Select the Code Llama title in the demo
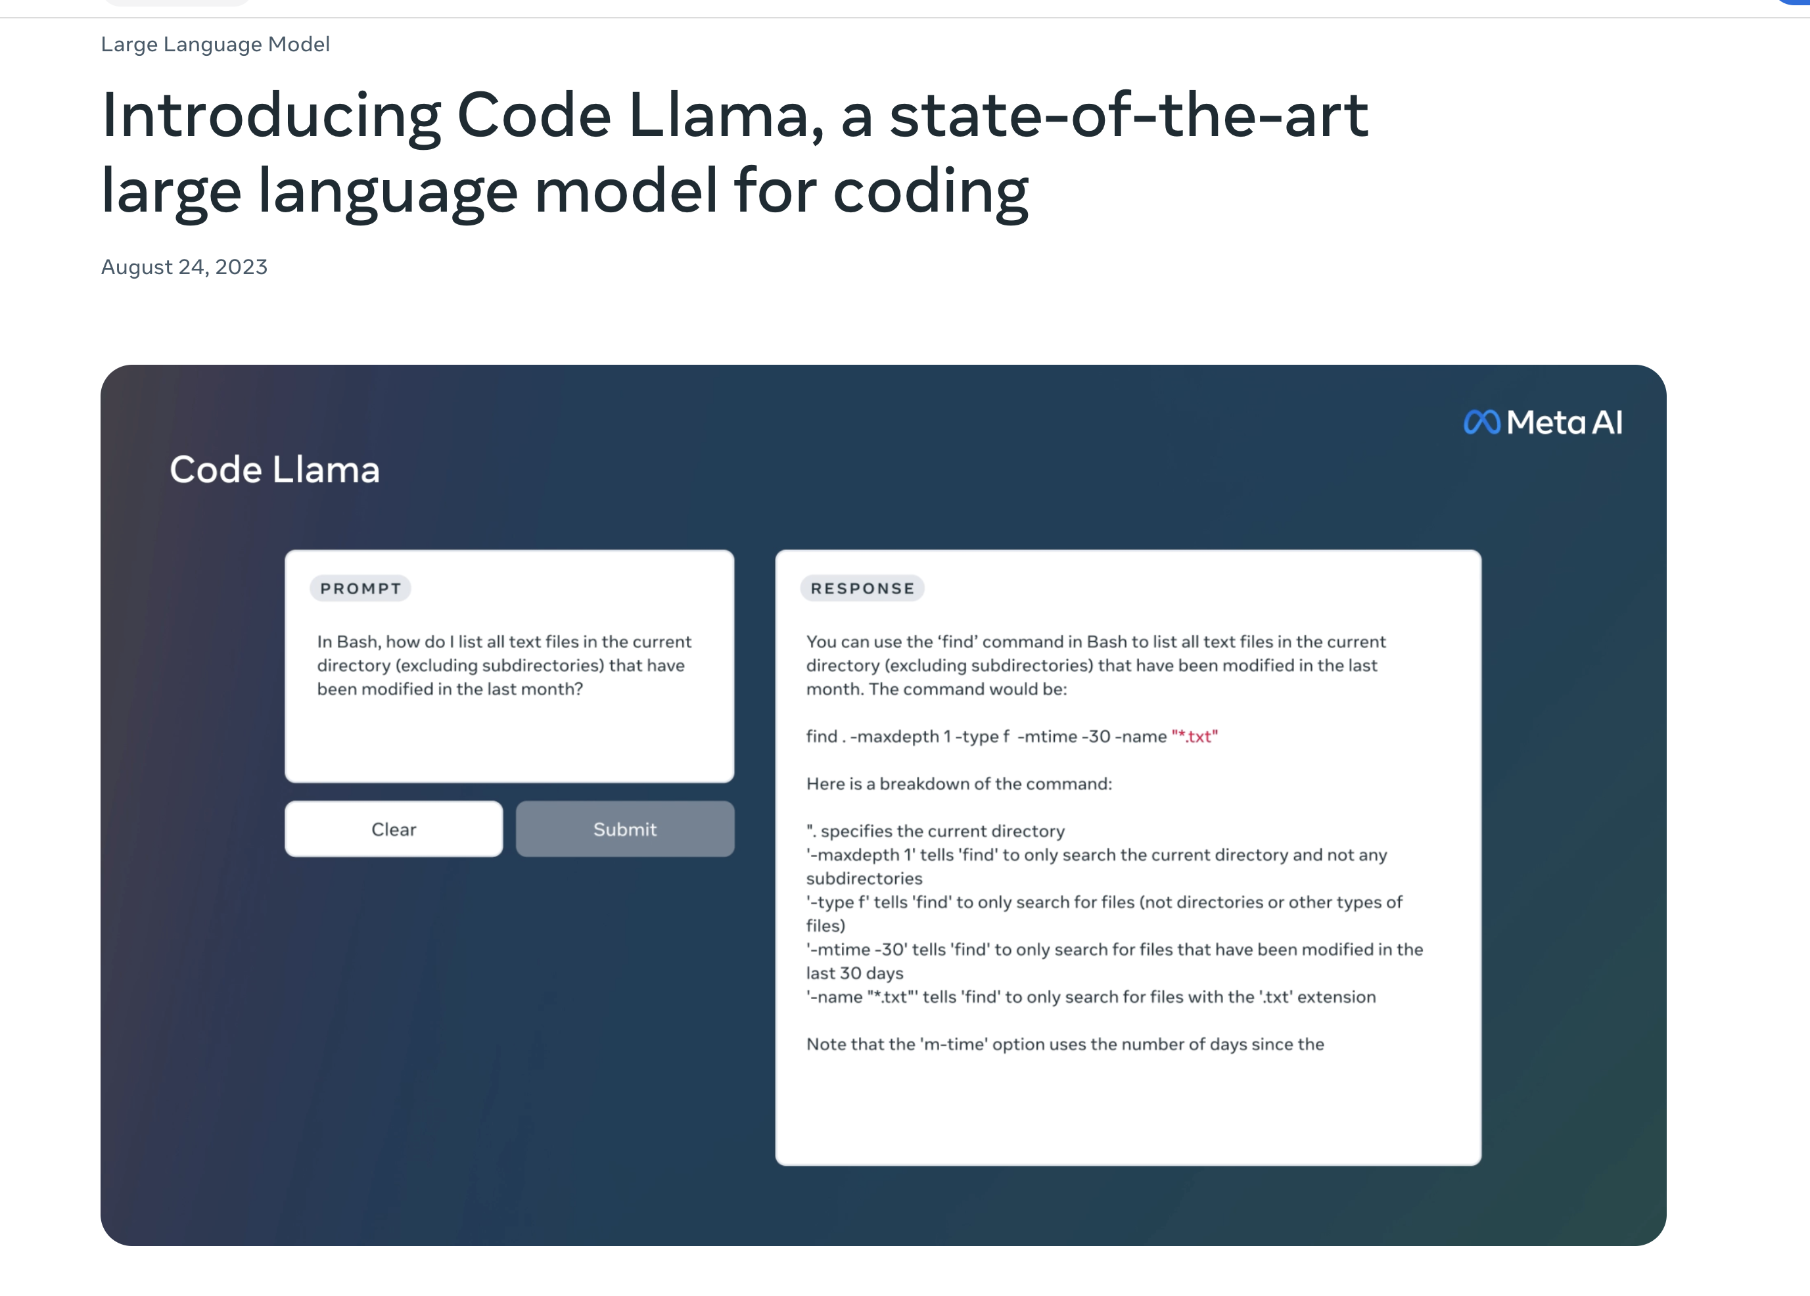The height and width of the screenshot is (1296, 1810). [275, 470]
